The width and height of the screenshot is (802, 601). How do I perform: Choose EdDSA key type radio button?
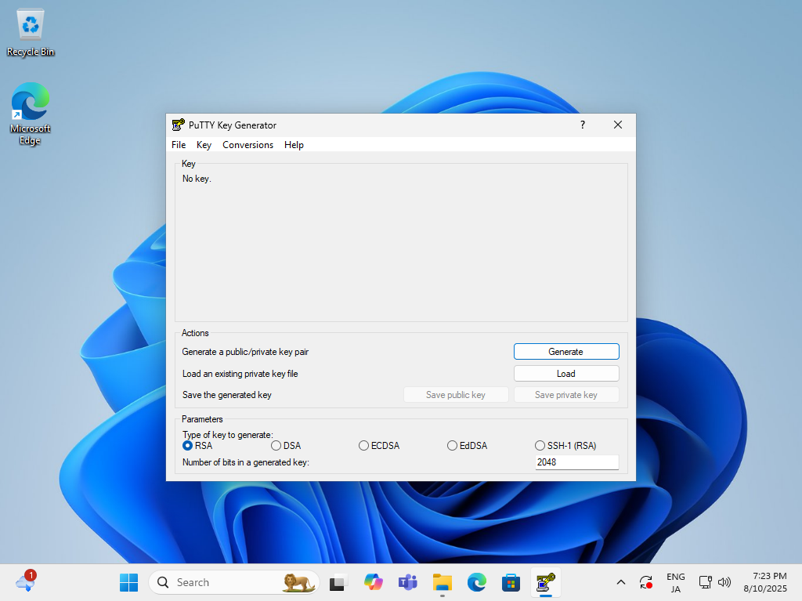(x=452, y=446)
